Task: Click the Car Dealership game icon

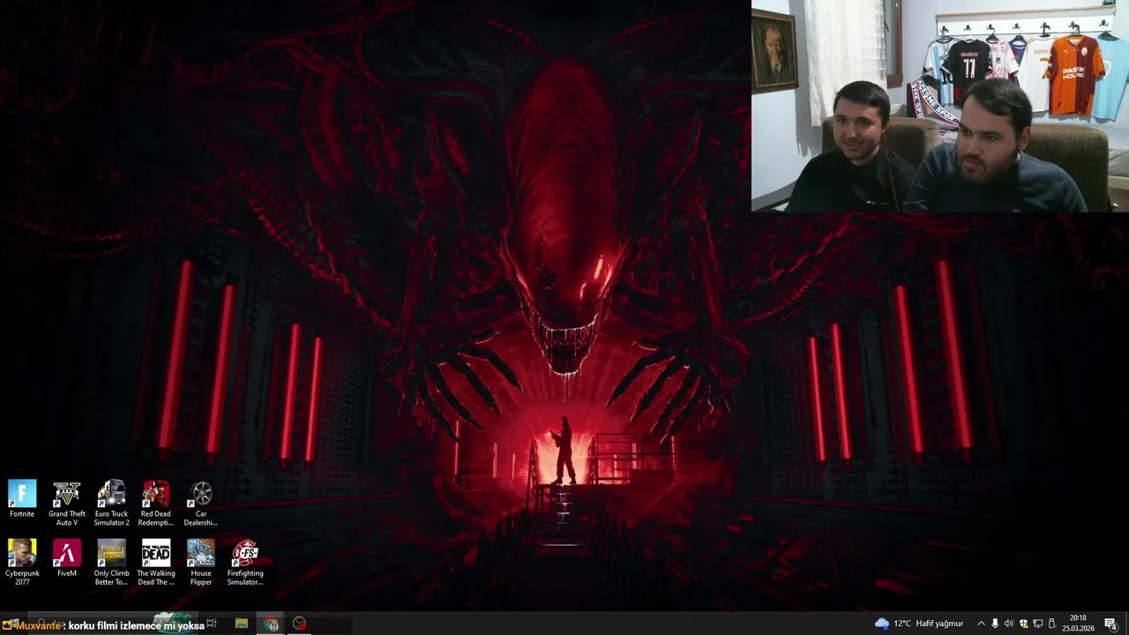Action: click(201, 504)
